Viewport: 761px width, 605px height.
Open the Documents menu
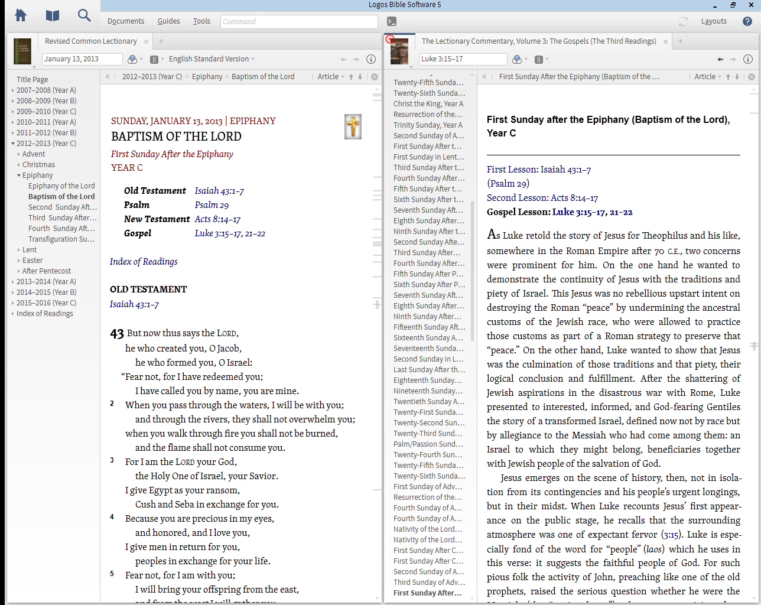pos(126,21)
